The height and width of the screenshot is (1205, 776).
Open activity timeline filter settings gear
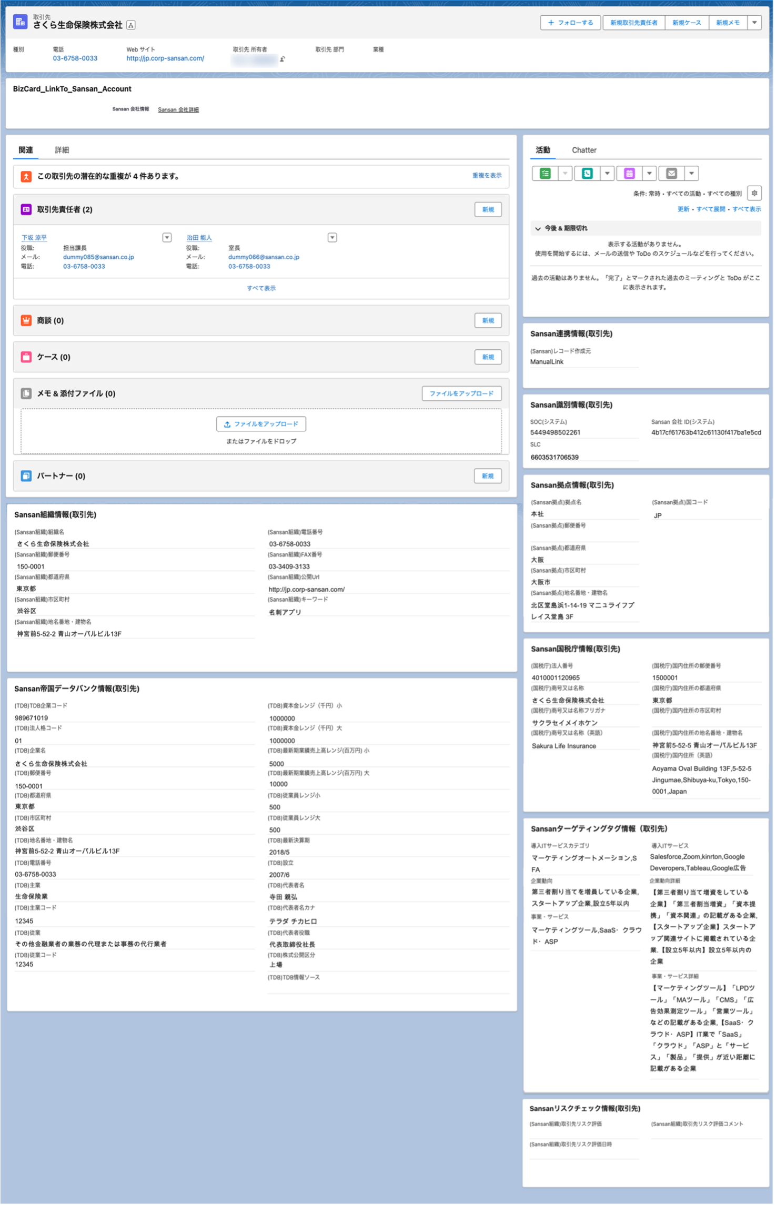[754, 193]
